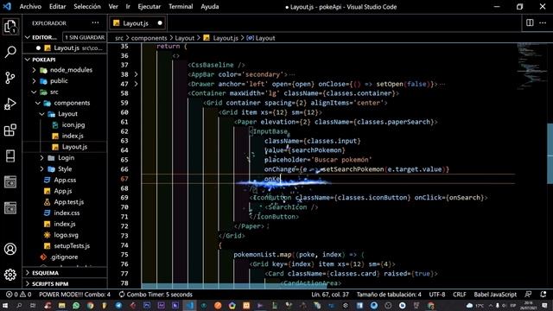Expand the SCRIPTS NPM section
553x311 pixels.
click(x=66, y=284)
